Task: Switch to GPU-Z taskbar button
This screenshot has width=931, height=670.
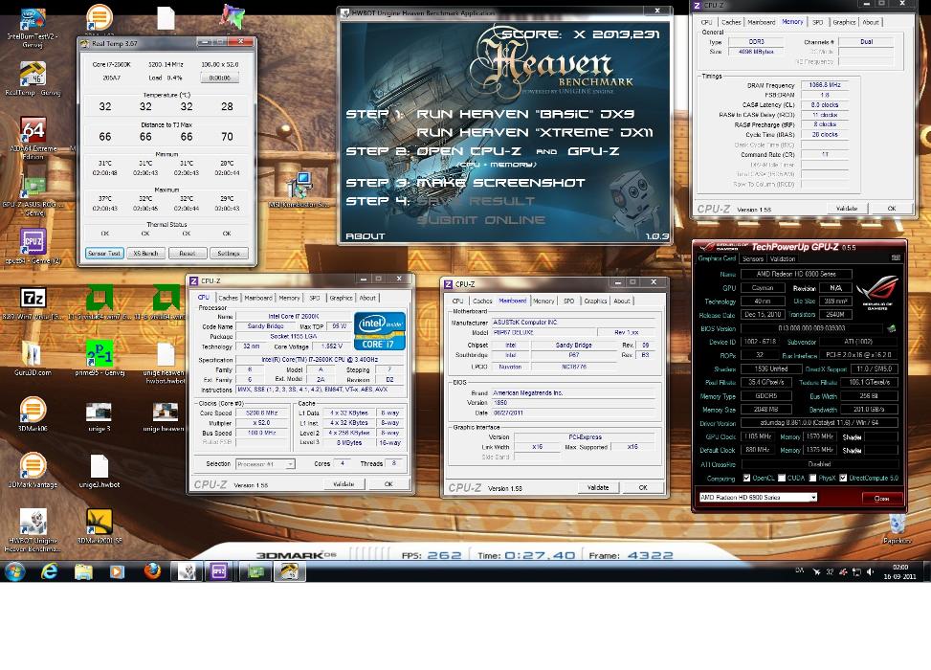Action: [x=255, y=571]
